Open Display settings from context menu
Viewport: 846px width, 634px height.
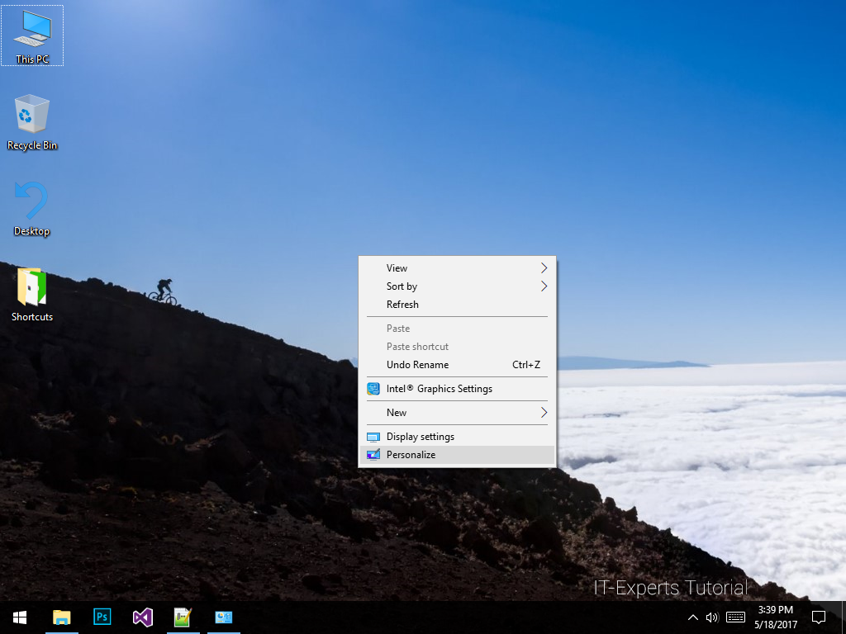tap(420, 436)
